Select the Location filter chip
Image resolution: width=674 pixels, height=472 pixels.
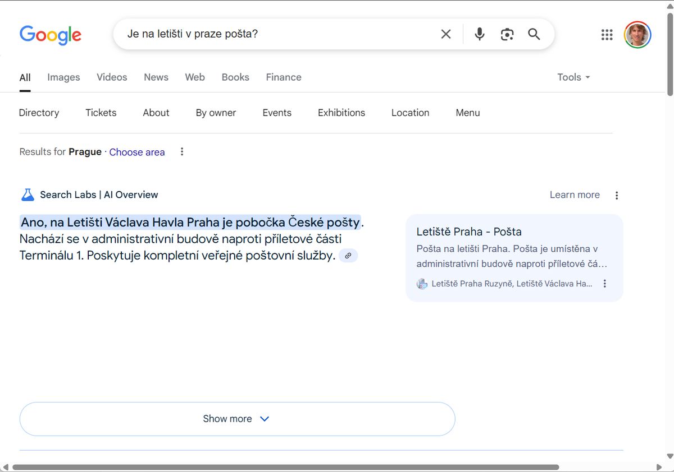pos(411,113)
